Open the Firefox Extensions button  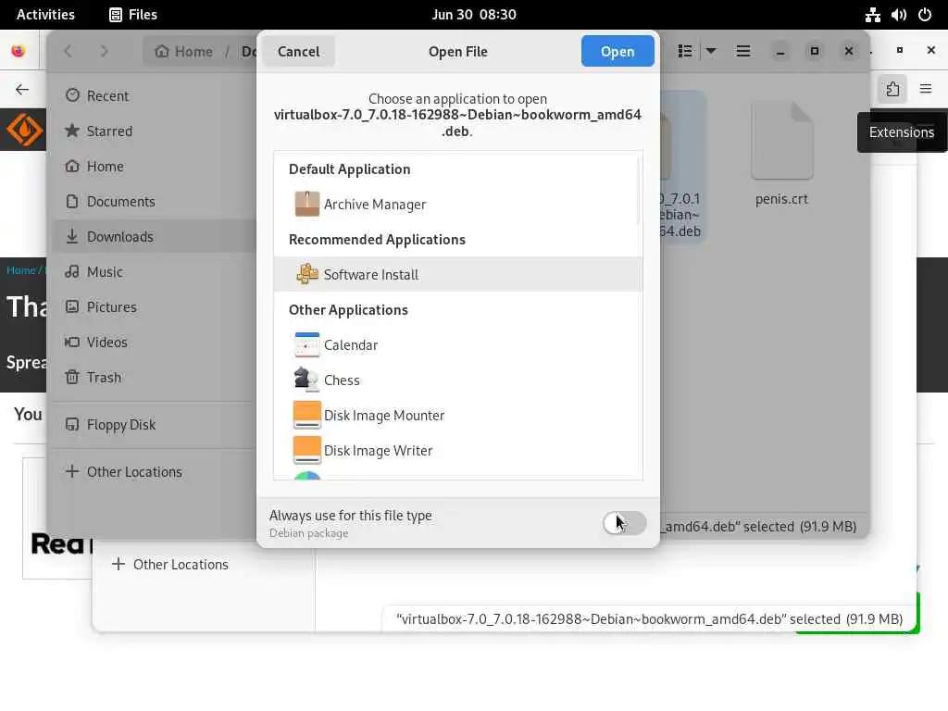(892, 90)
